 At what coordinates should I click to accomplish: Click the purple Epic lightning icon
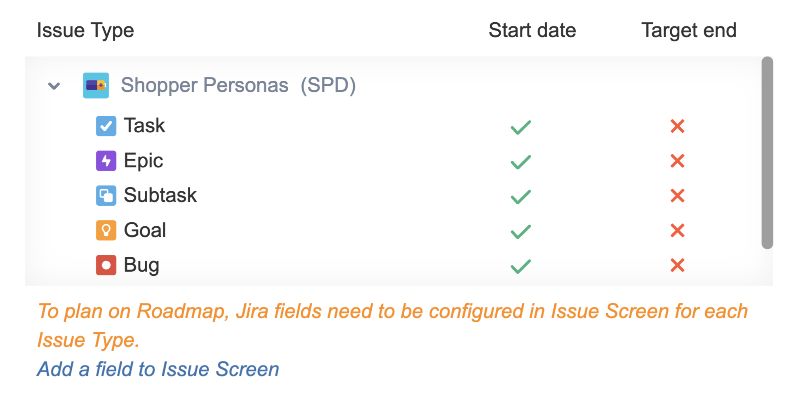tap(106, 161)
